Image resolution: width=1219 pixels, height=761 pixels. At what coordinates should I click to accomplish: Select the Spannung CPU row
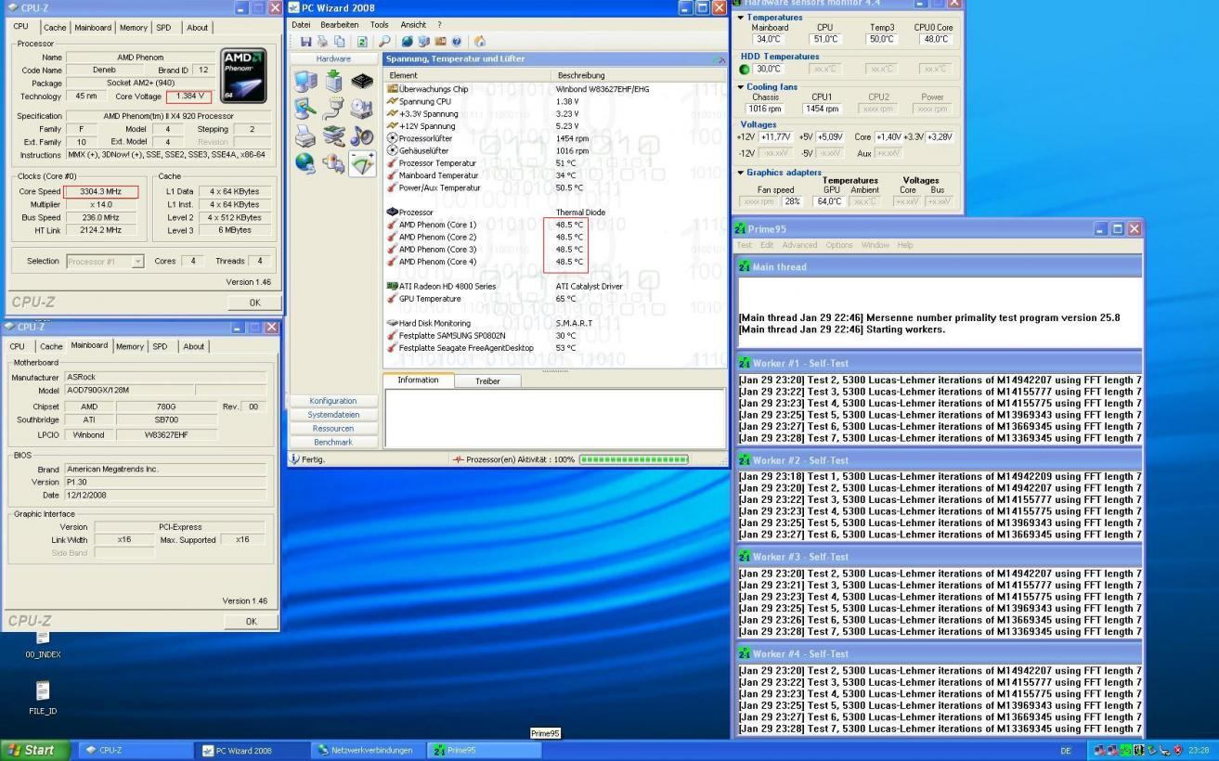(x=555, y=101)
